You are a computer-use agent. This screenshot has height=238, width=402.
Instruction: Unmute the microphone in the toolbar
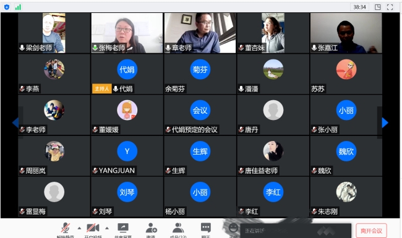66,228
